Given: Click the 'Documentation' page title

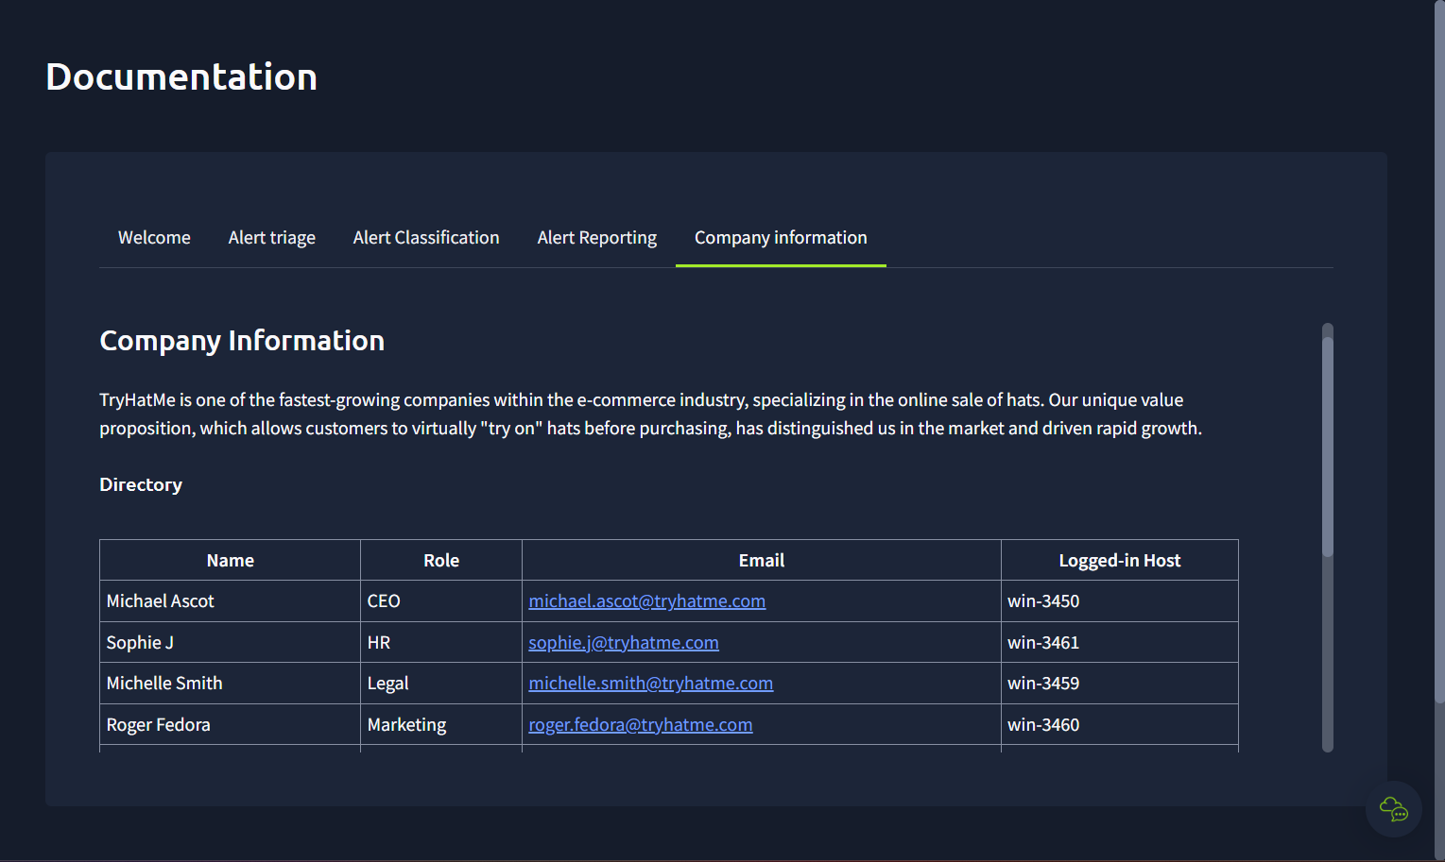Looking at the screenshot, I should (181, 76).
